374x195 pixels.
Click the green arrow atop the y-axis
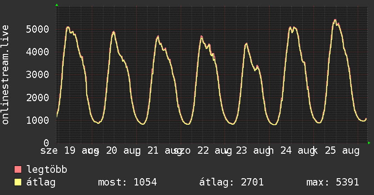[57, 5]
